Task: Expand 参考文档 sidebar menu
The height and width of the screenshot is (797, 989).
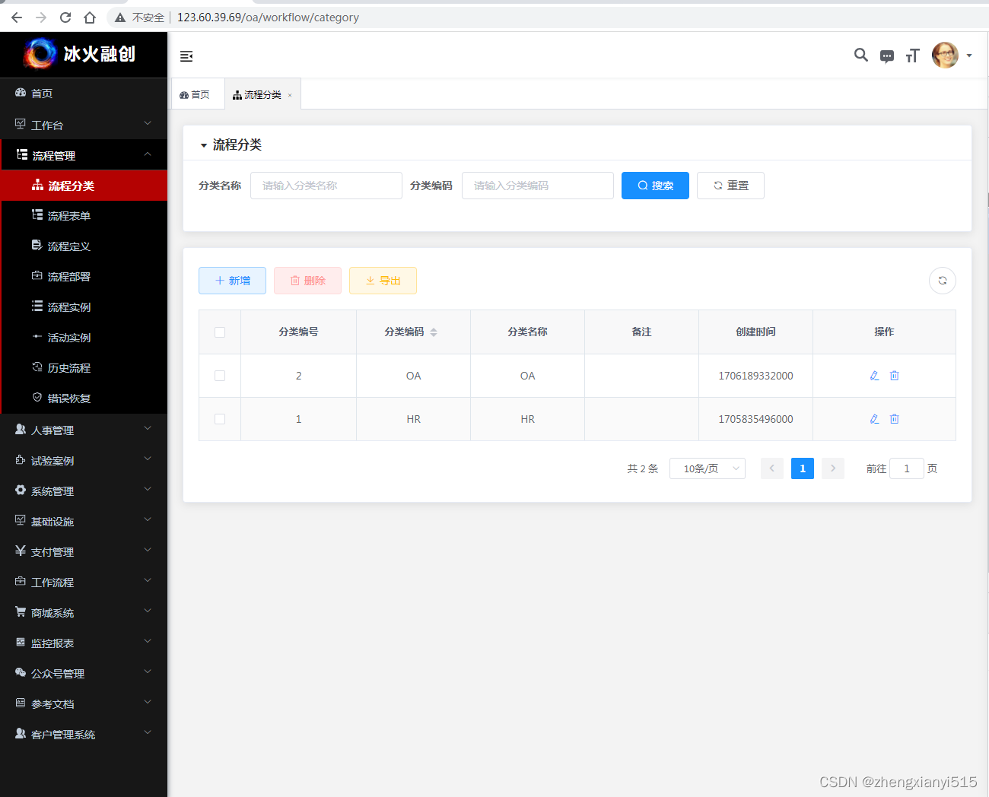Action: coord(84,703)
